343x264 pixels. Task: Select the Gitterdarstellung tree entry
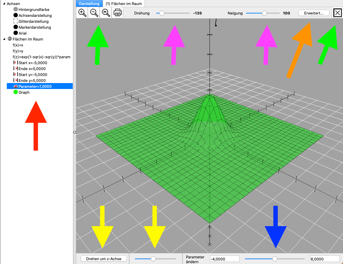point(33,21)
